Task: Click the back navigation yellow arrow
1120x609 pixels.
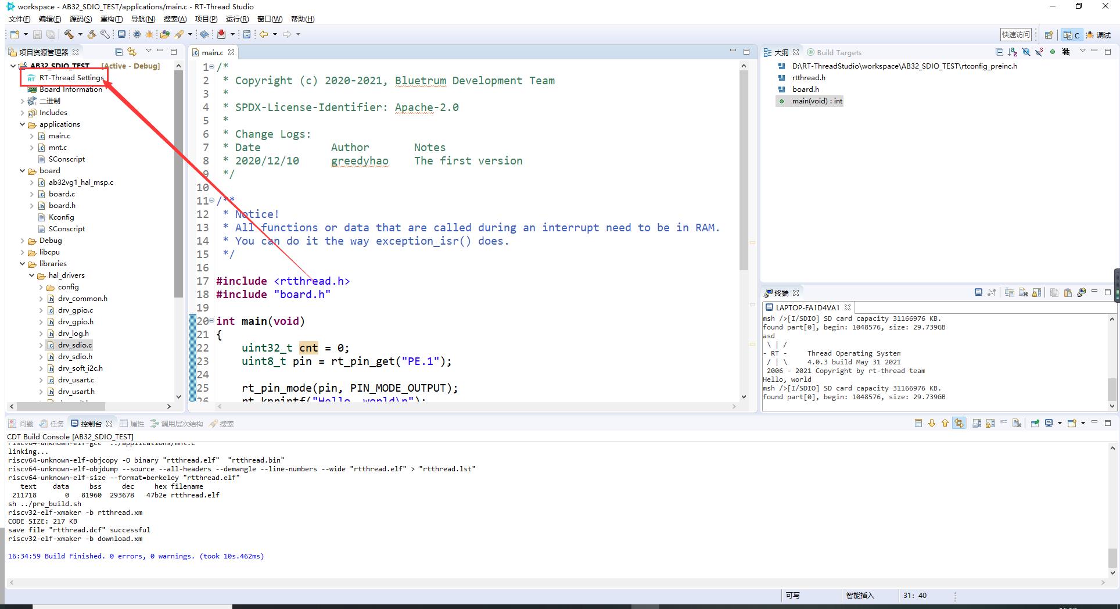Action: [x=264, y=34]
